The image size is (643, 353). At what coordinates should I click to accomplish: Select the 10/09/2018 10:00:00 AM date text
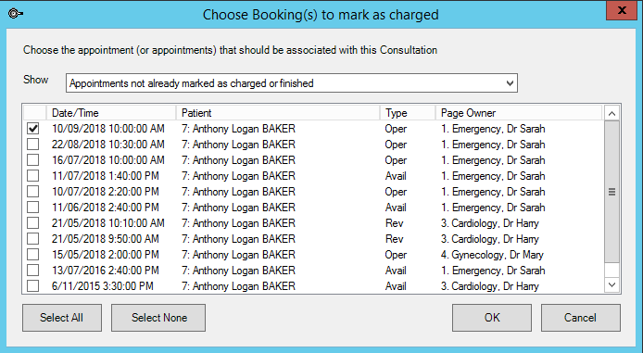click(x=108, y=129)
